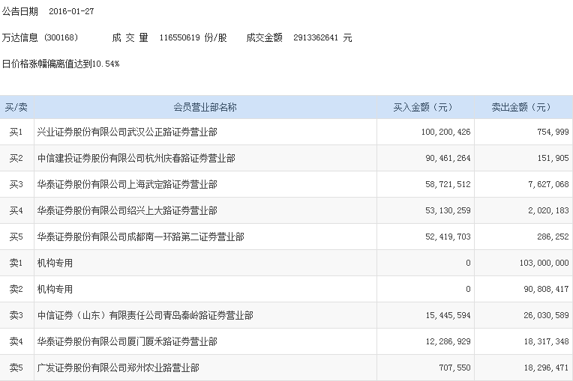Click 机构专用 in the 卖2 row

coord(55,290)
